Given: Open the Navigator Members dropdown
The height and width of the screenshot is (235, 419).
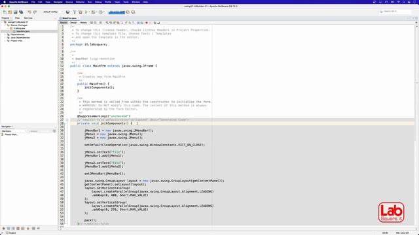Looking at the screenshot, I should [x=14, y=131].
